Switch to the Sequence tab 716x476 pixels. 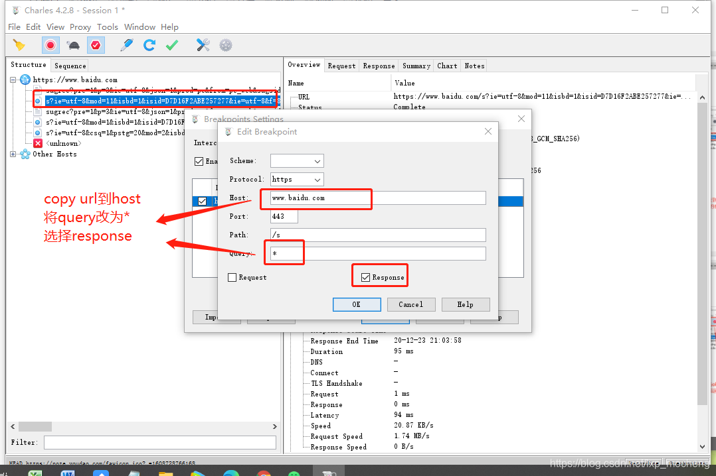tap(70, 66)
